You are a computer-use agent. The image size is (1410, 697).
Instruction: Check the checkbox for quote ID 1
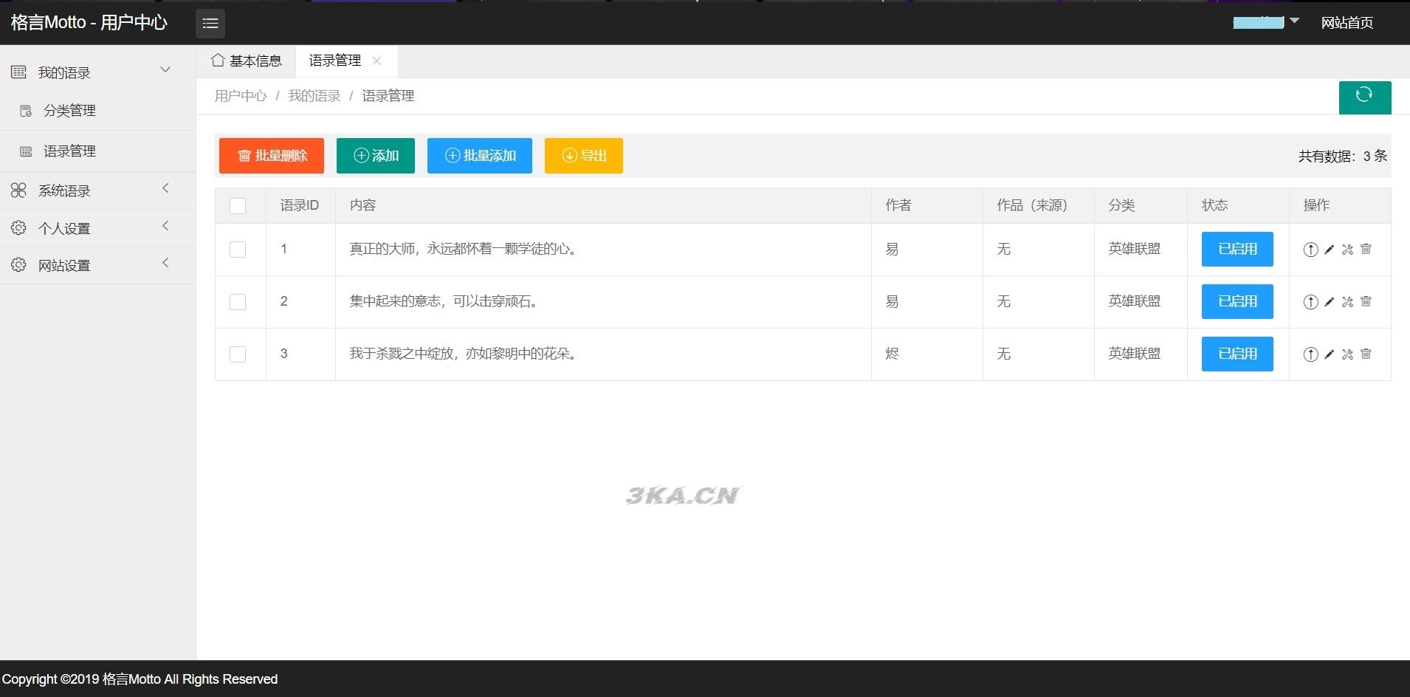pyautogui.click(x=237, y=250)
